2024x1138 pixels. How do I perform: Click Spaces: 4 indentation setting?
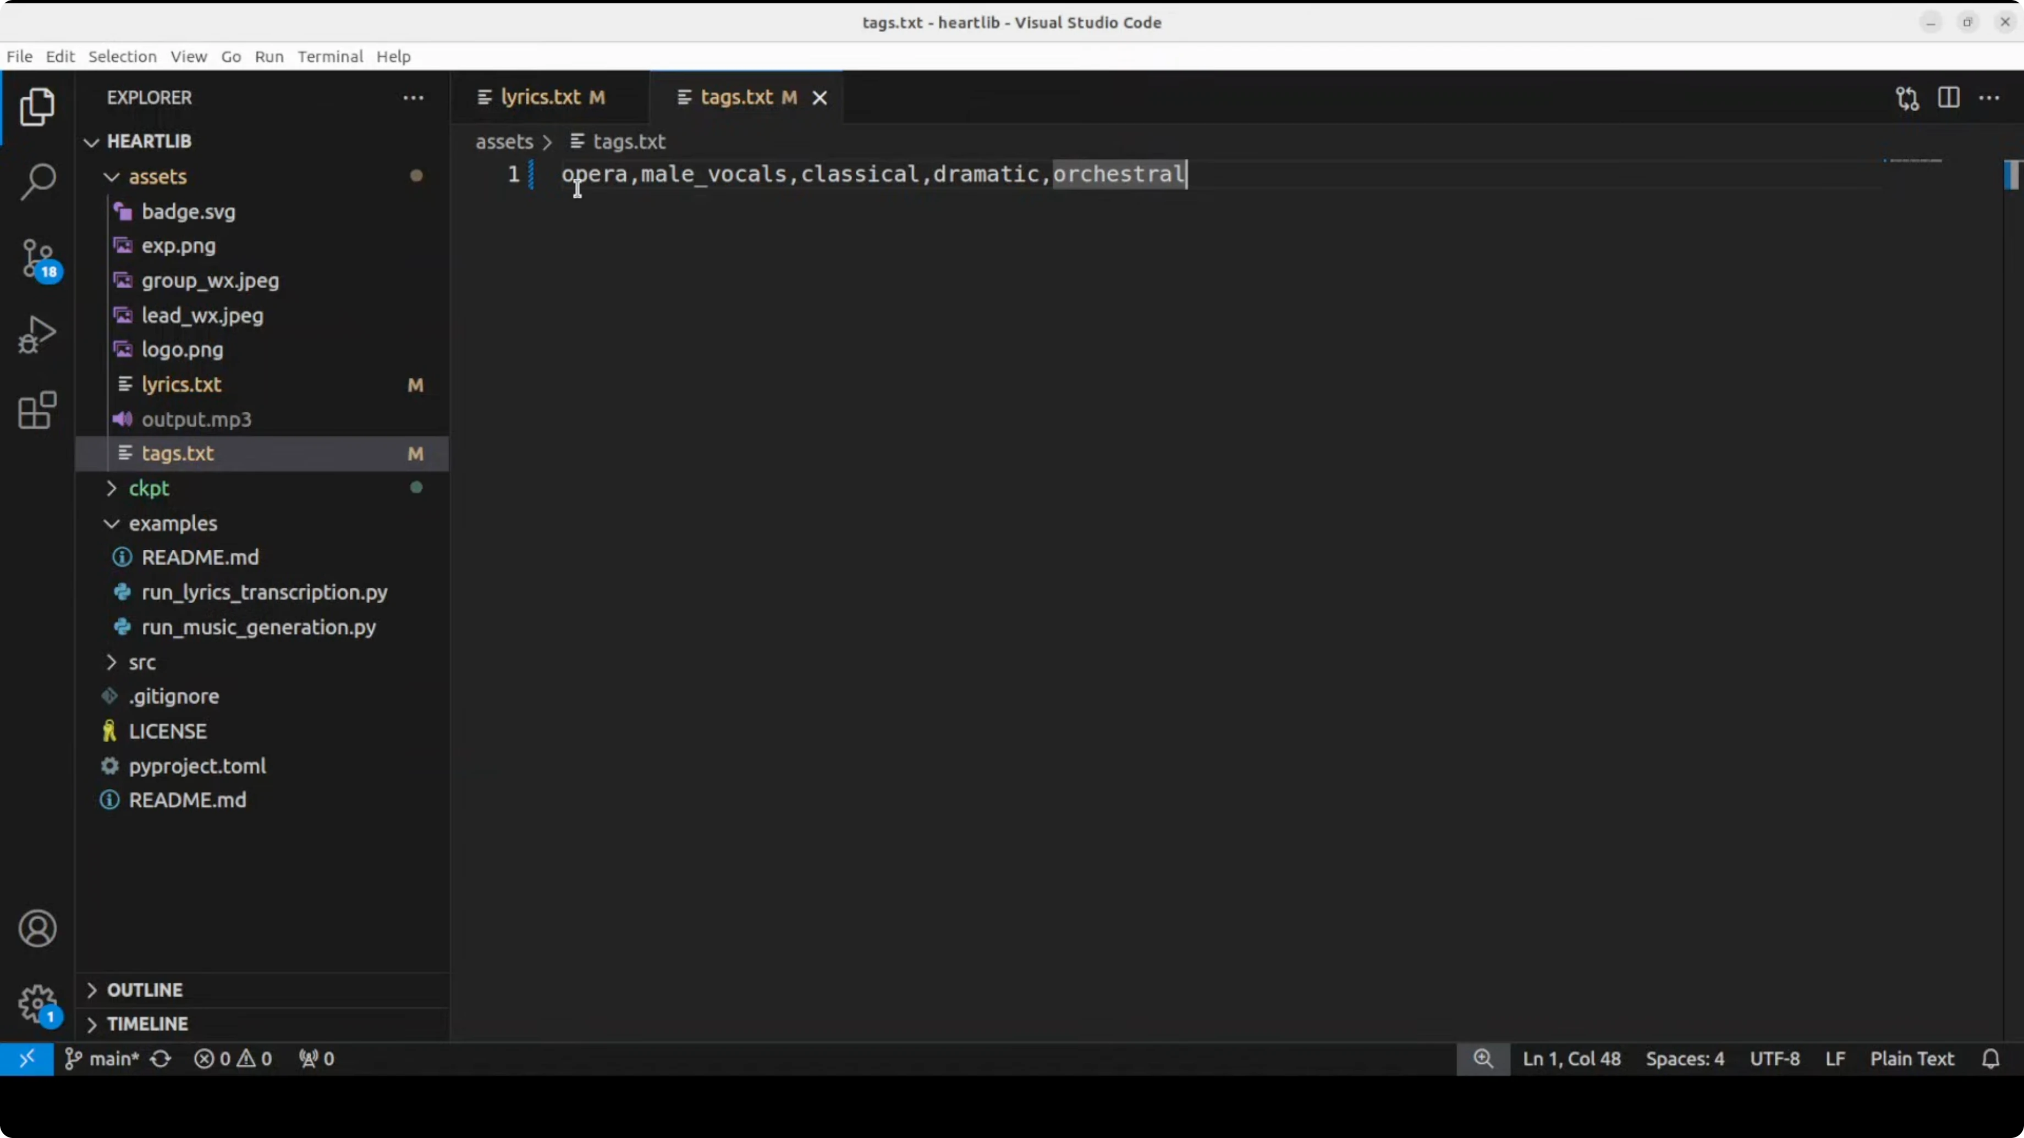tap(1685, 1059)
